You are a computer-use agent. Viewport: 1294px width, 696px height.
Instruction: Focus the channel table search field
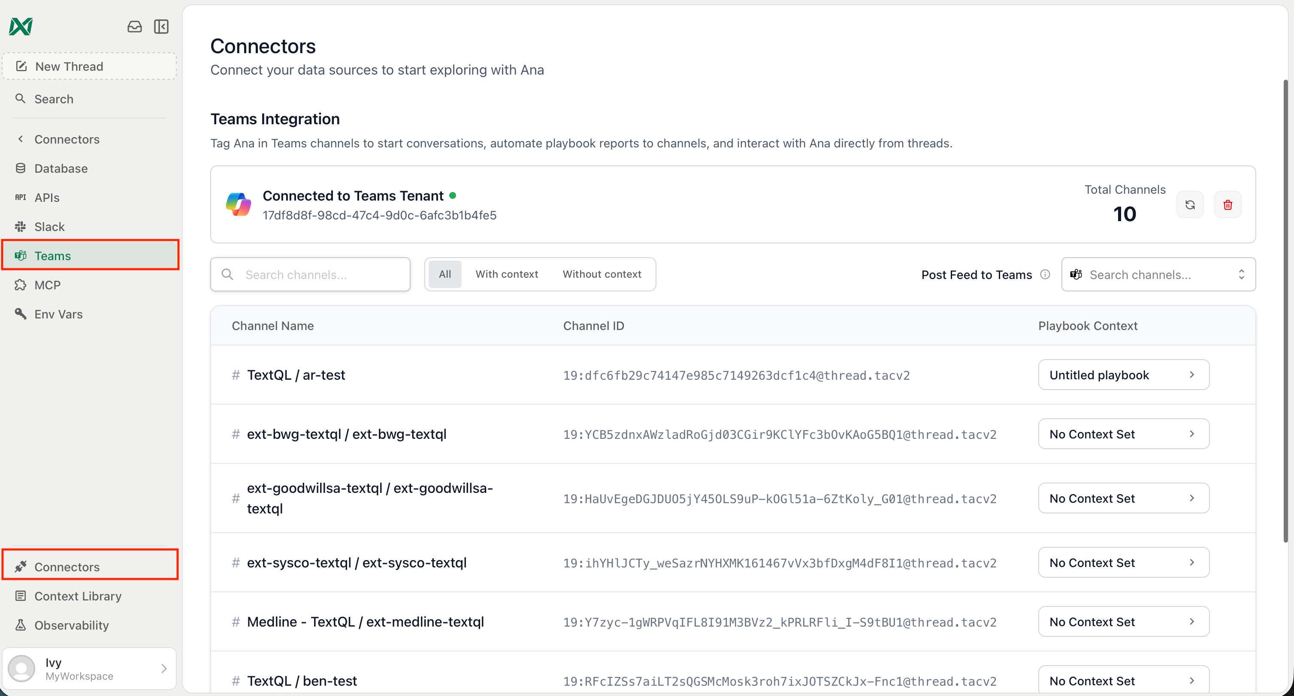point(310,274)
